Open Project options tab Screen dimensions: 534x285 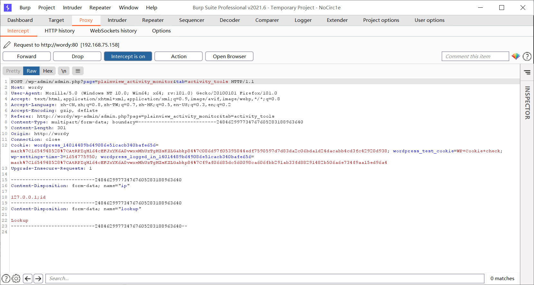(x=381, y=20)
